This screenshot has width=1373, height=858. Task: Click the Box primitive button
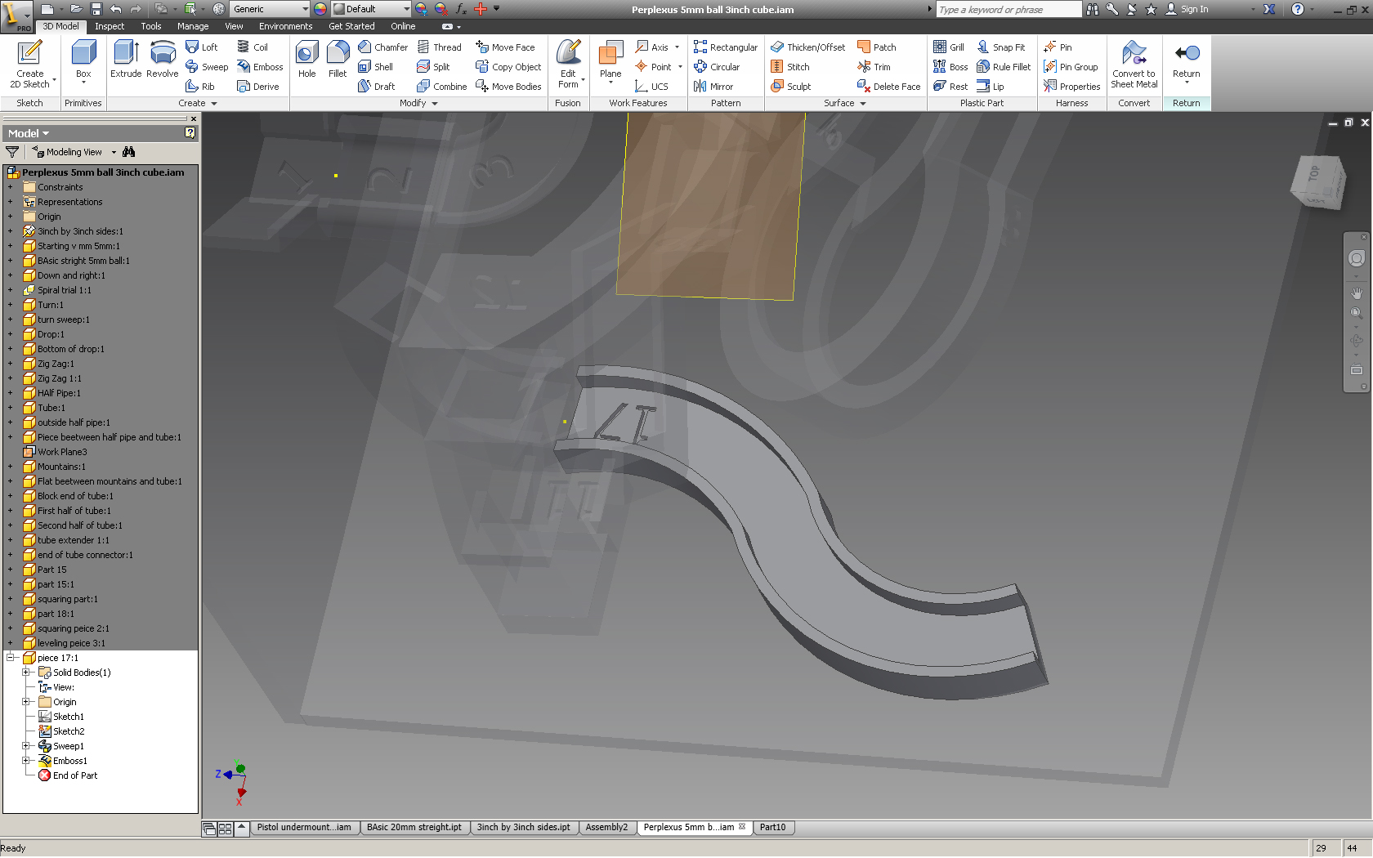[x=83, y=60]
